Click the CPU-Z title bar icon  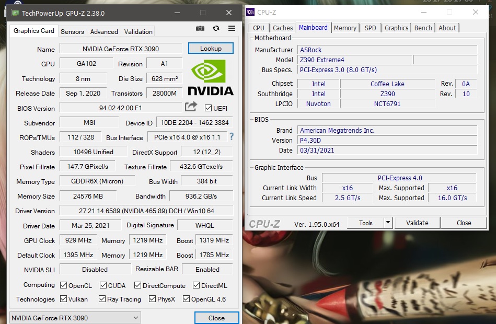coord(250,13)
